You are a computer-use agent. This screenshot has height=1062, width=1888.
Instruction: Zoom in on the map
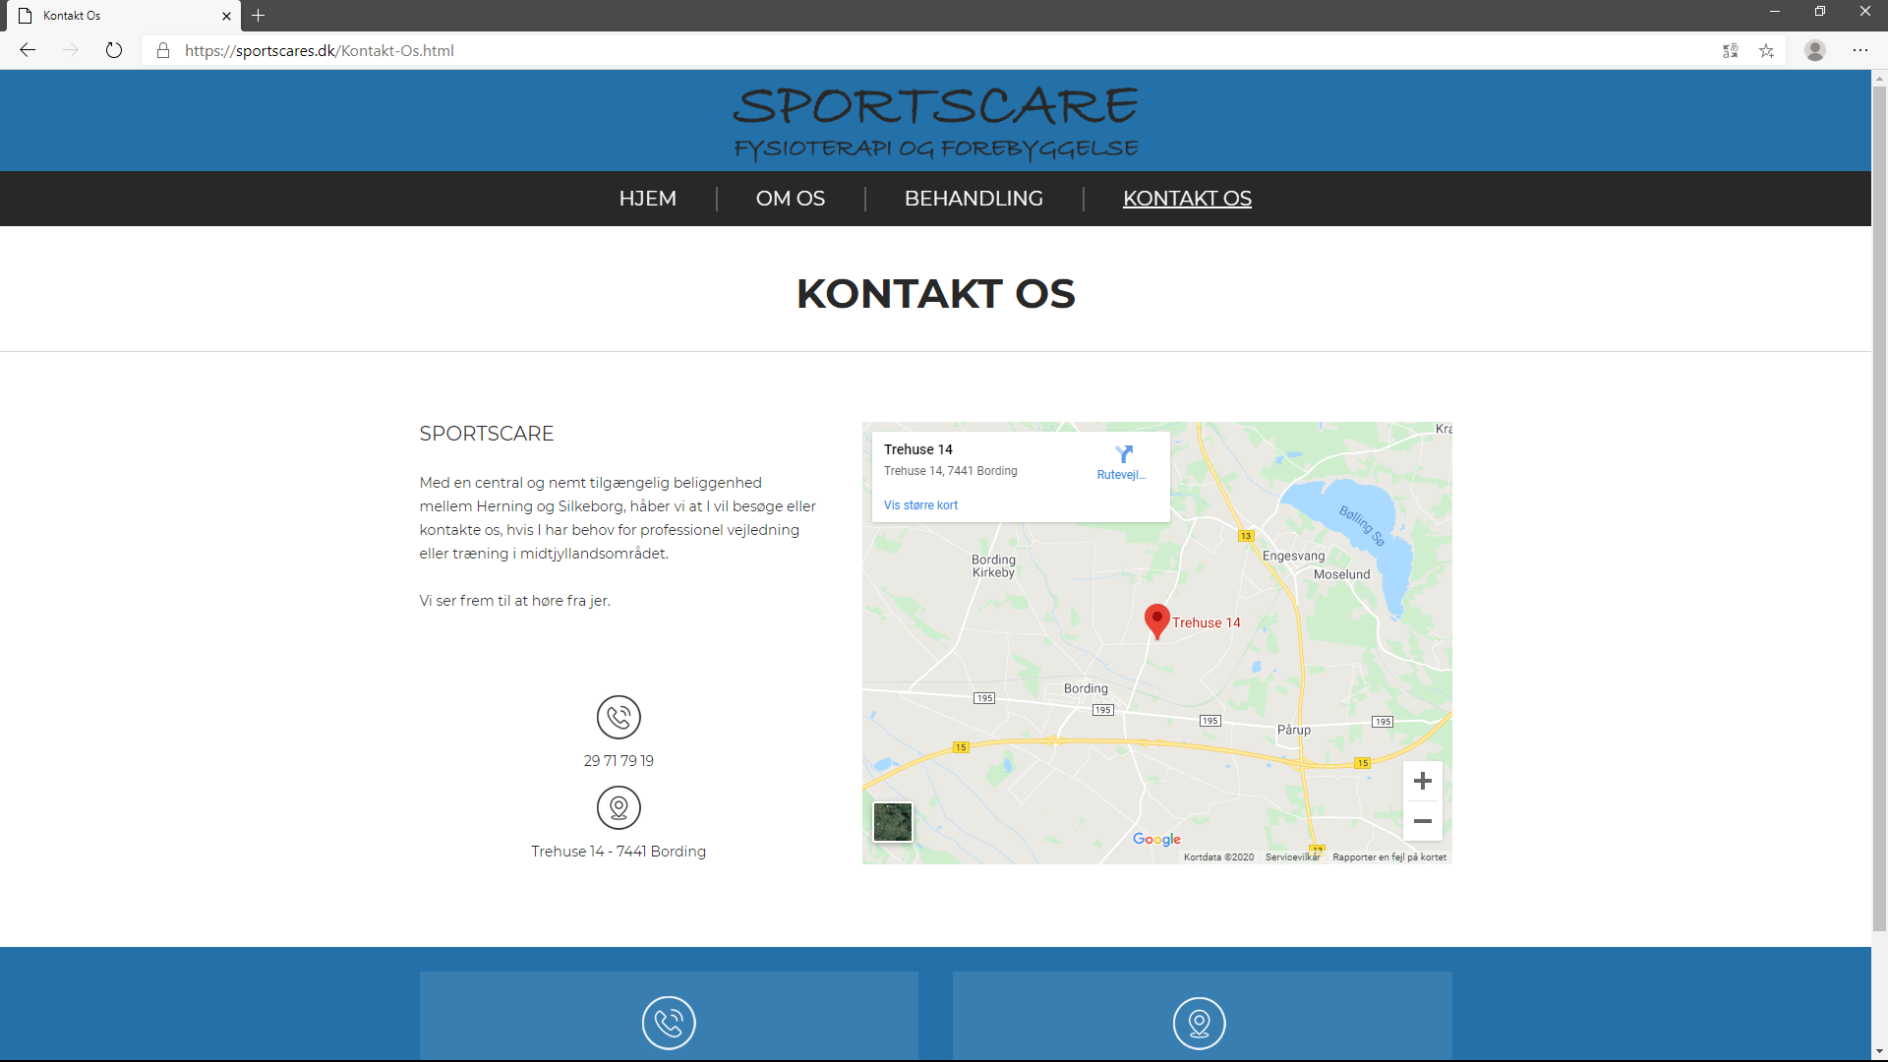pos(1422,781)
